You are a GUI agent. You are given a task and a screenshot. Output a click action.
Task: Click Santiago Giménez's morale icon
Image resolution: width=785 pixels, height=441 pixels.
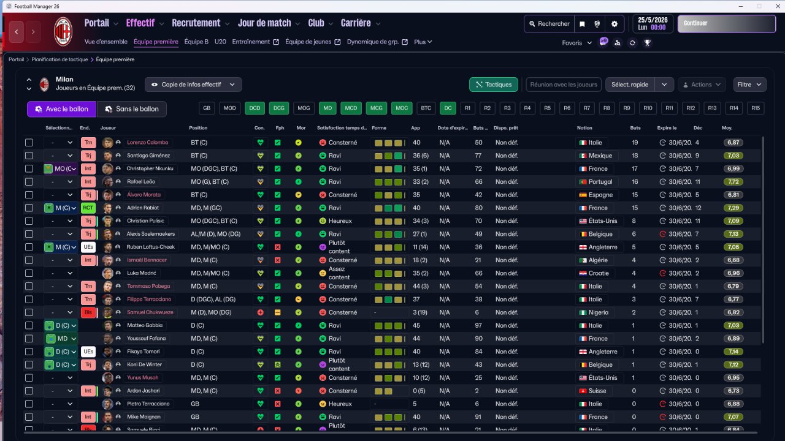click(299, 156)
